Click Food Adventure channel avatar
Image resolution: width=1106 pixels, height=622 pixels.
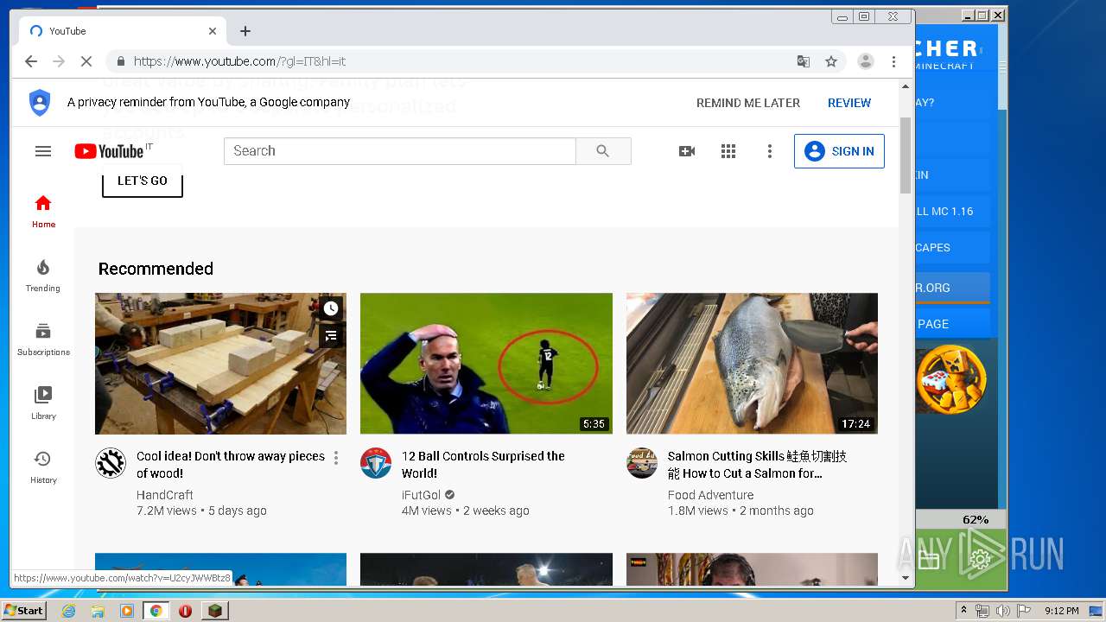click(x=642, y=463)
